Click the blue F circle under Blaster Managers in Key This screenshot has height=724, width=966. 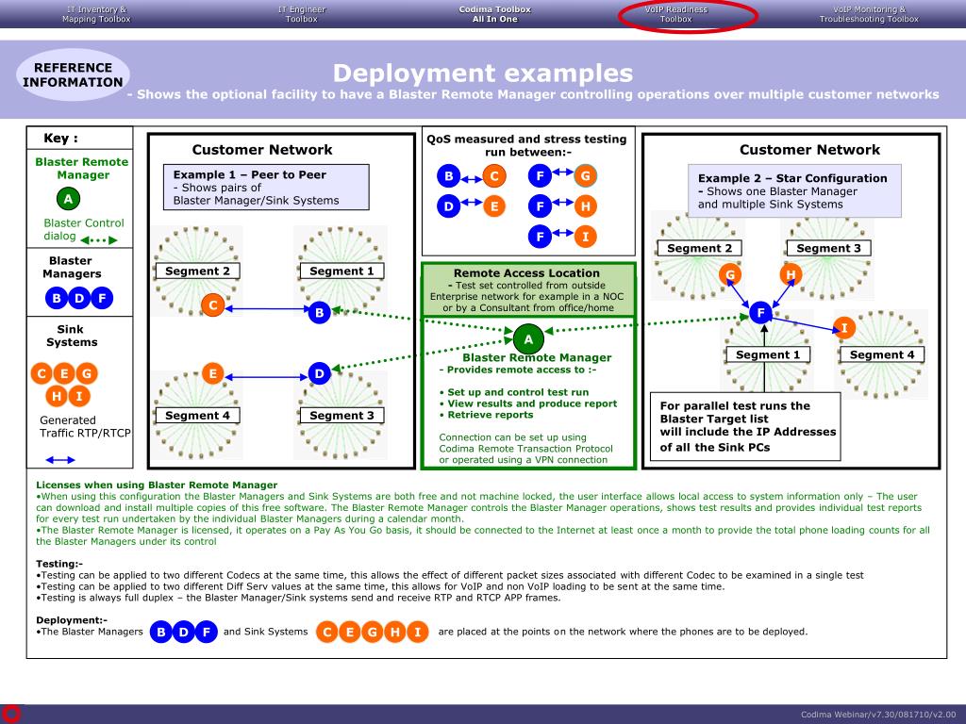point(102,299)
